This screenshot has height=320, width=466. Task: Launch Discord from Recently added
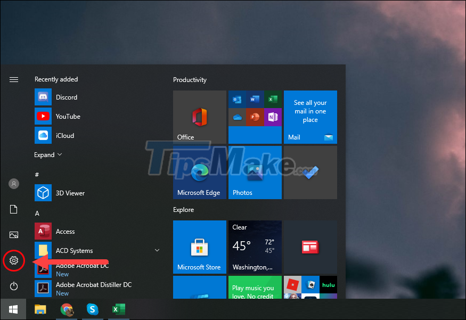[56, 97]
